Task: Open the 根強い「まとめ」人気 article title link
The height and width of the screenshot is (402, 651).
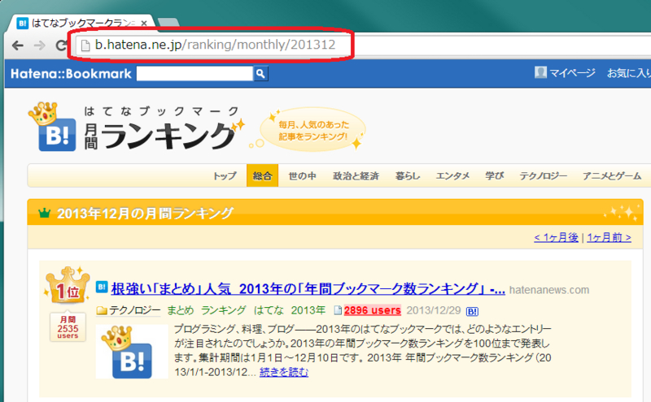Action: pos(308,288)
